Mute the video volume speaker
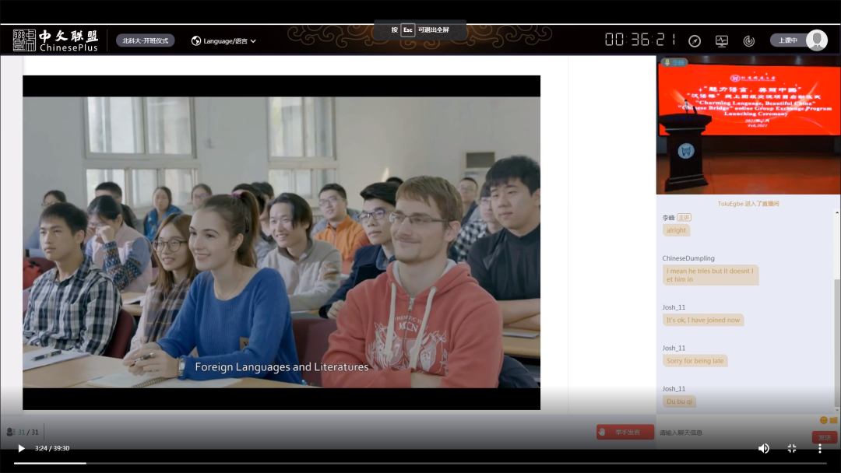The image size is (841, 473). pyautogui.click(x=764, y=448)
